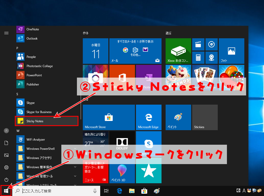Click the microphone icon in search box
The height and width of the screenshot is (196, 264).
point(95,191)
